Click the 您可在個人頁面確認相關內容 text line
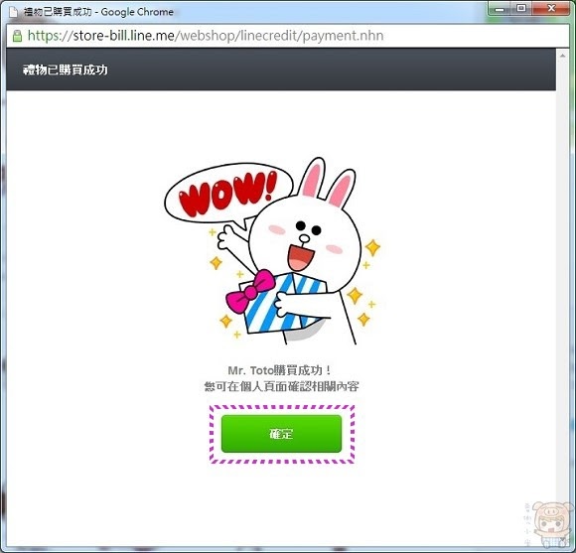 [281, 386]
